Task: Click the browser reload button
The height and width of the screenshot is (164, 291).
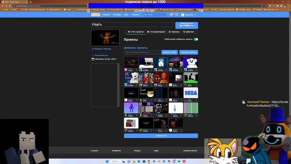Action: (10, 6)
